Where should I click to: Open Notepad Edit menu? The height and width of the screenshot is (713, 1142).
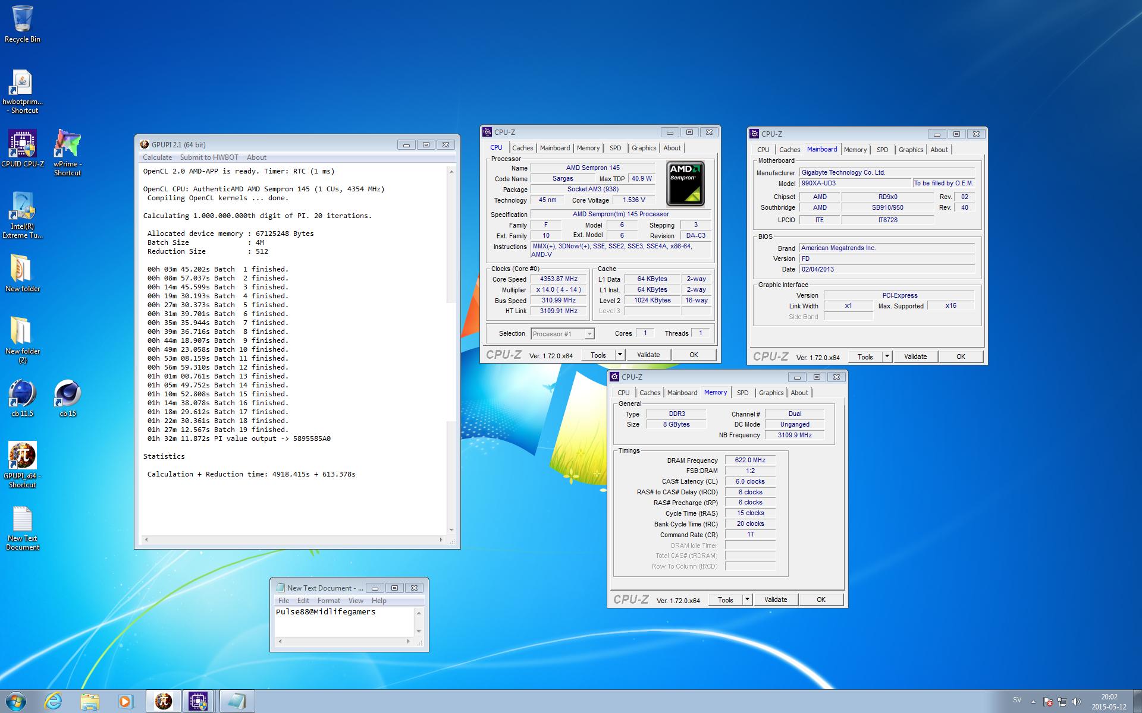coord(303,601)
